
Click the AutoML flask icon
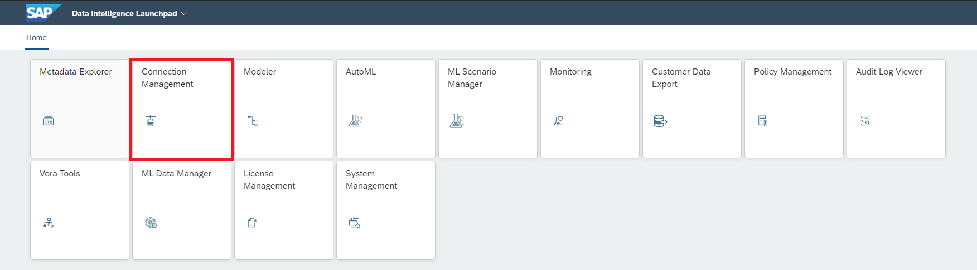[355, 120]
